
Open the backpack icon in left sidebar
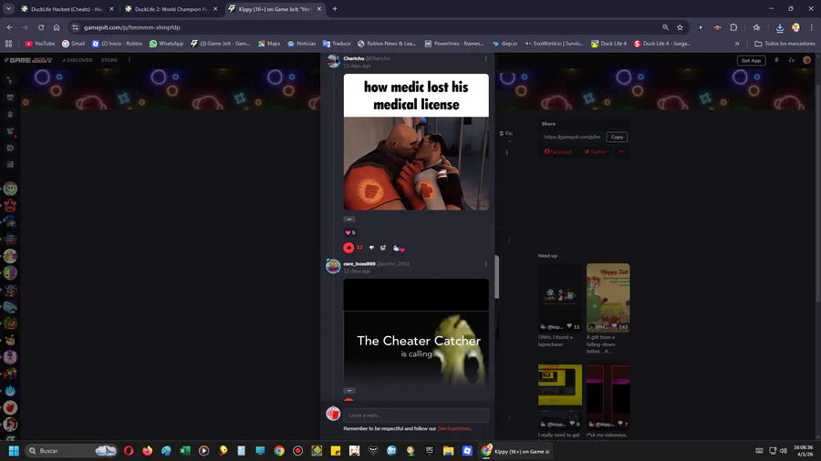coord(10,114)
